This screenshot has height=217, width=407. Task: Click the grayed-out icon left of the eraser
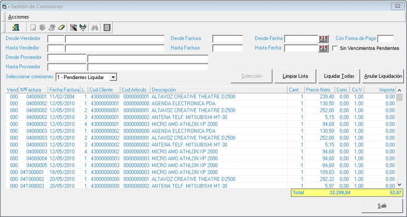(x=52, y=27)
